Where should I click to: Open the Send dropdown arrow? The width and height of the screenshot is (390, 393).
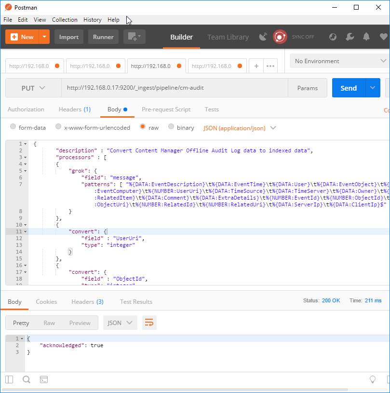[373, 88]
